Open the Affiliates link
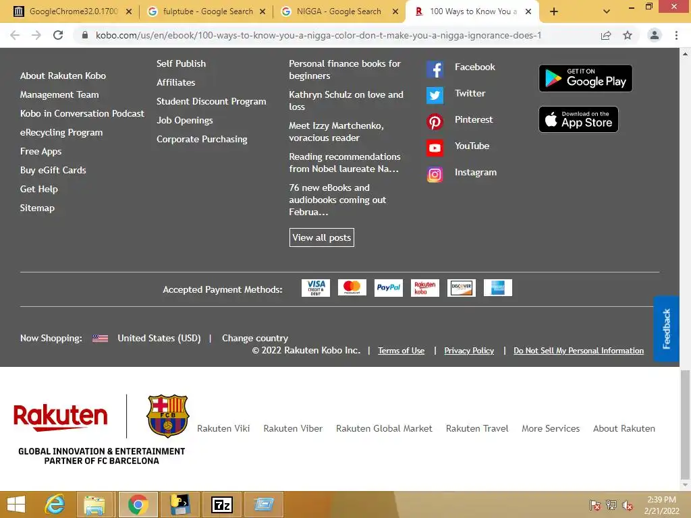691x518 pixels. [176, 82]
